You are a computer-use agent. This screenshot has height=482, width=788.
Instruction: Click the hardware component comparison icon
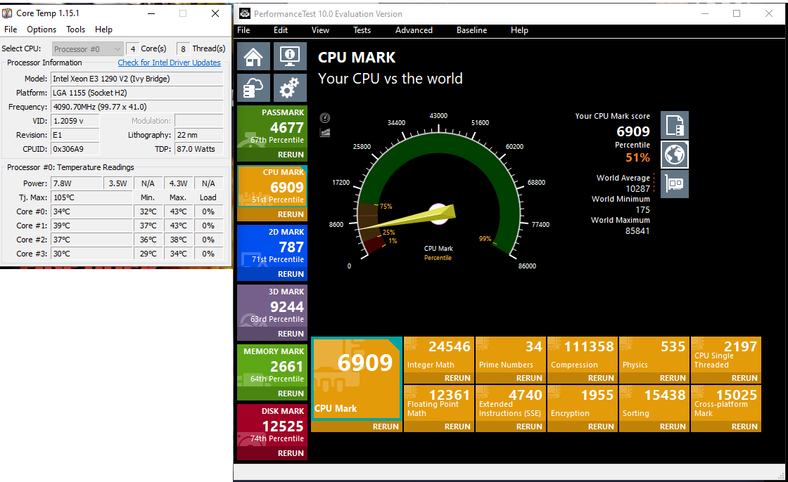675,184
